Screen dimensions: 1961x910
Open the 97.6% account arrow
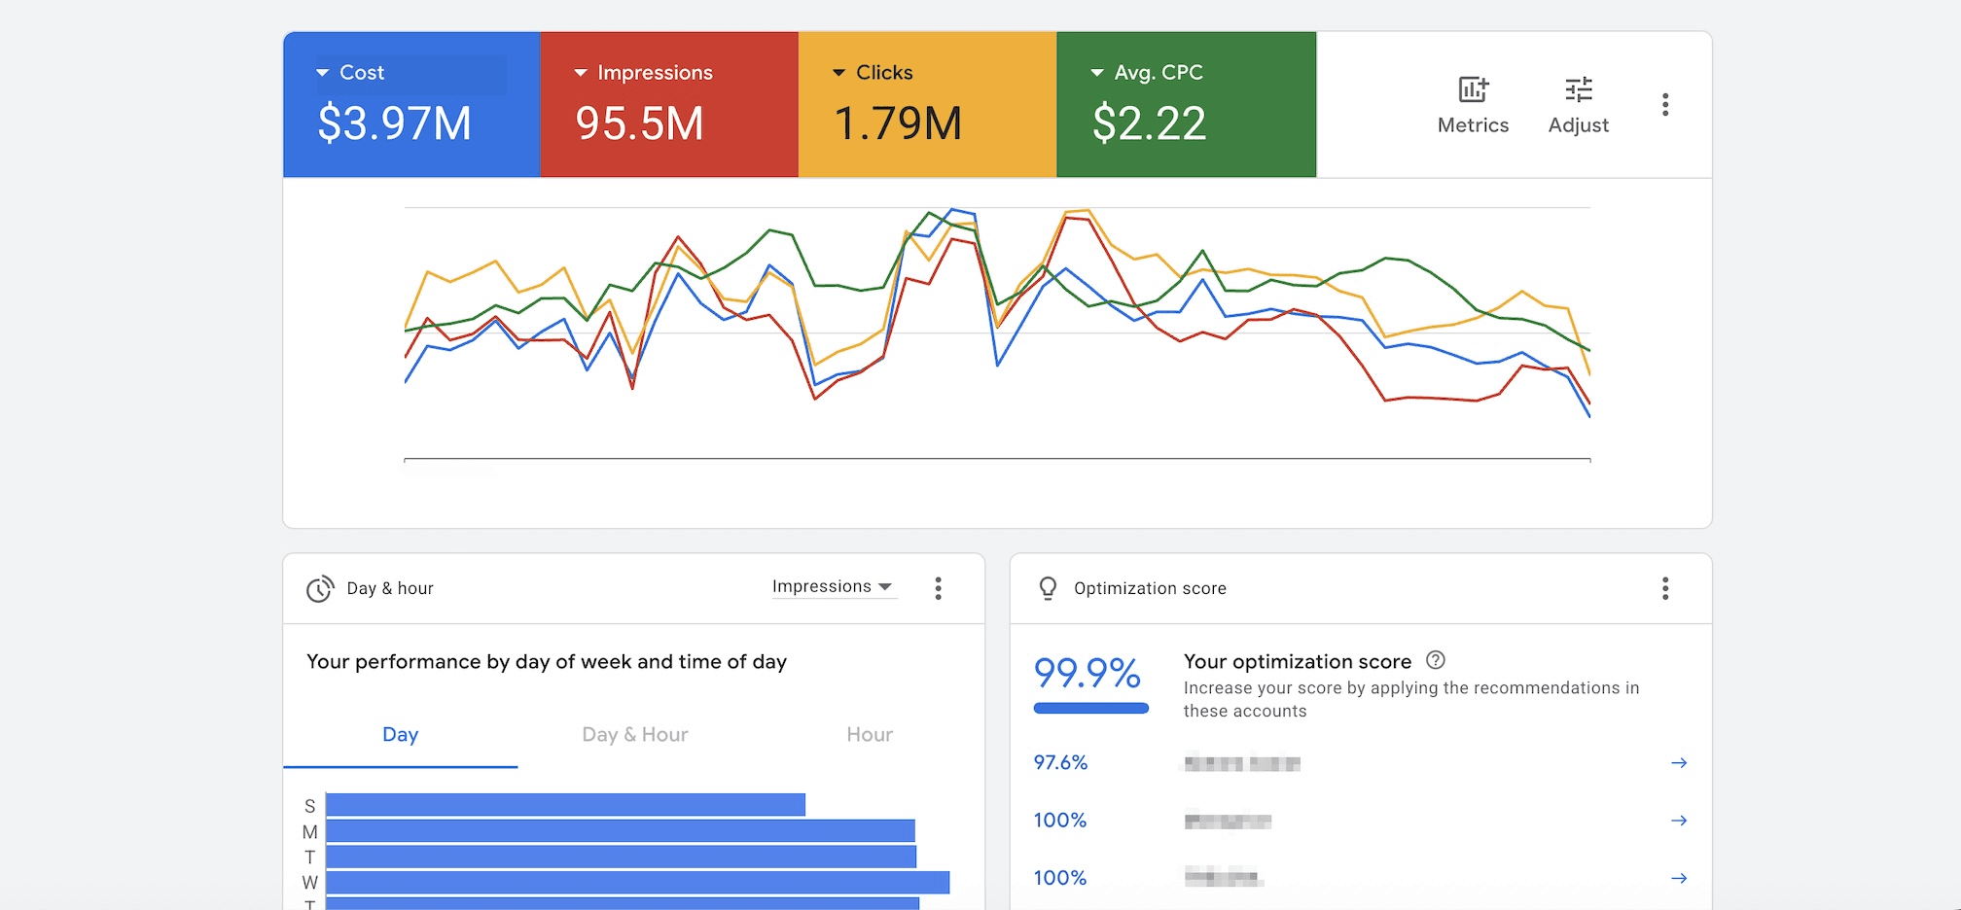pos(1679,763)
